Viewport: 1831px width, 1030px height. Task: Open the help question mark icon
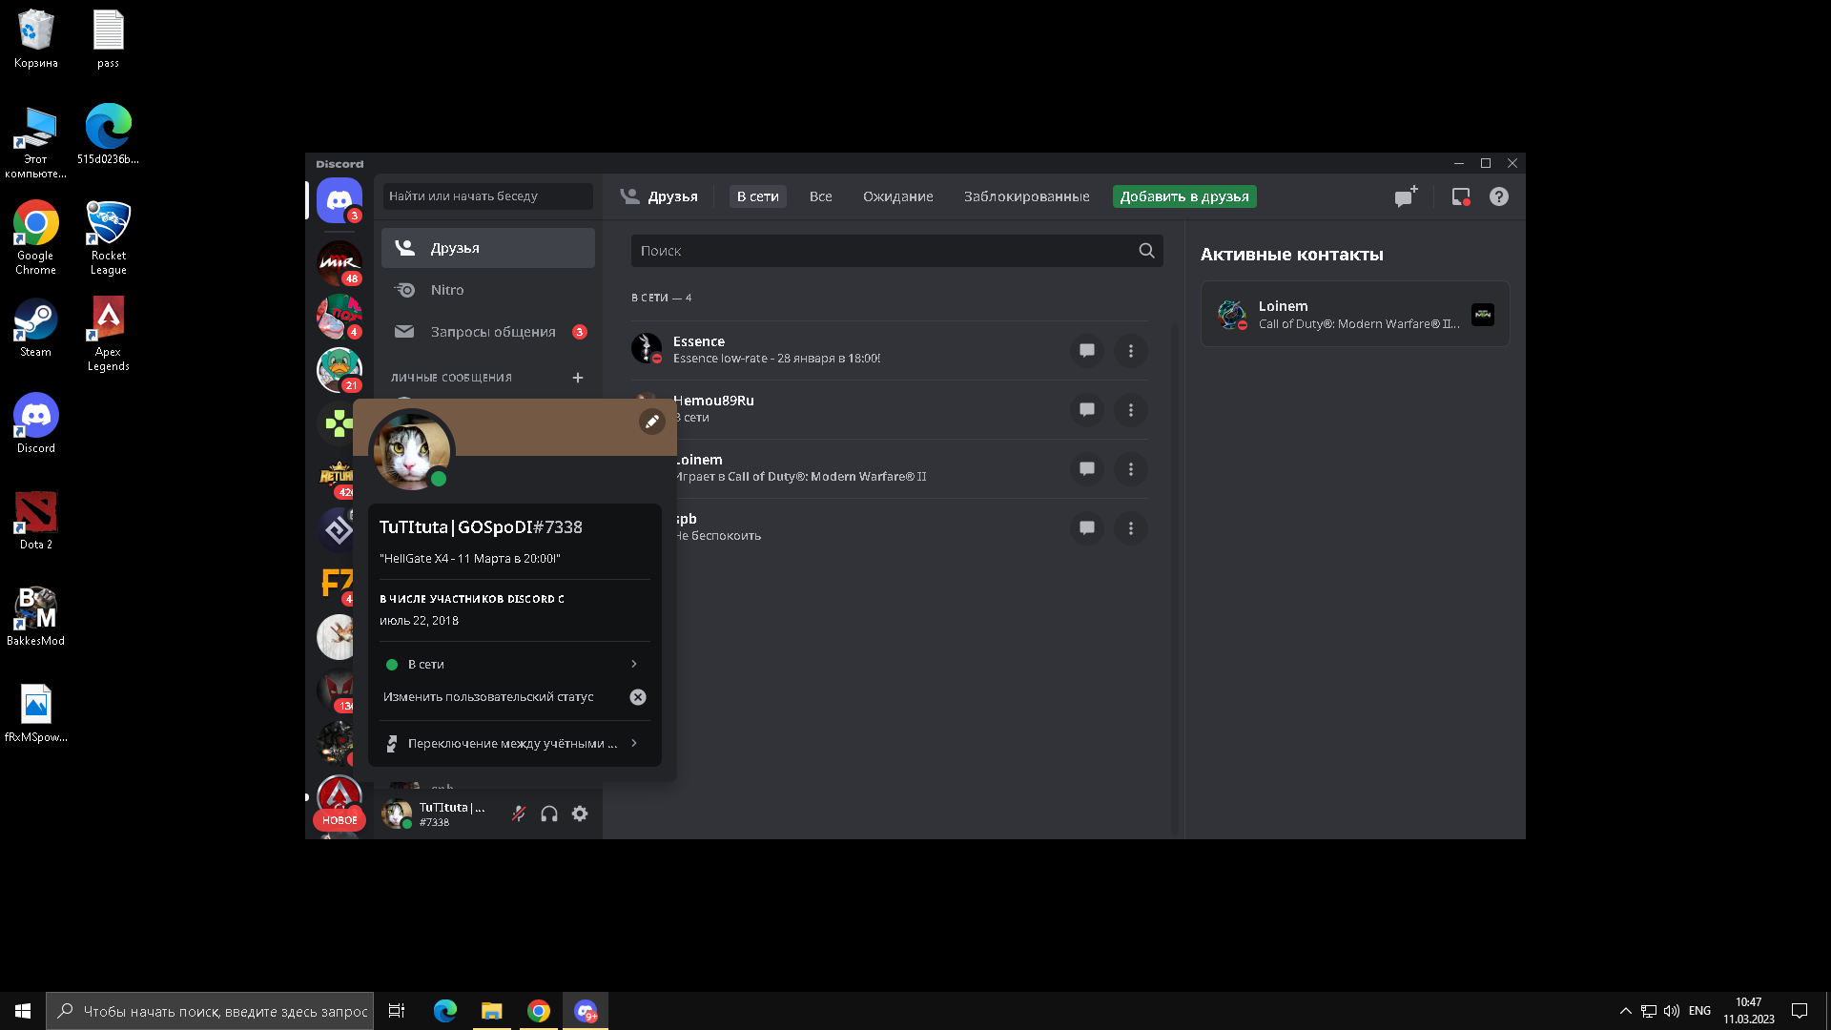tap(1499, 196)
